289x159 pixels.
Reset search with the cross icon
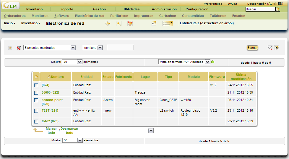tap(277, 48)
